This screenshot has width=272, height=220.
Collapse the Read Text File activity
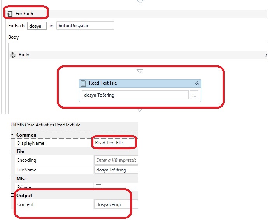pyautogui.click(x=197, y=84)
